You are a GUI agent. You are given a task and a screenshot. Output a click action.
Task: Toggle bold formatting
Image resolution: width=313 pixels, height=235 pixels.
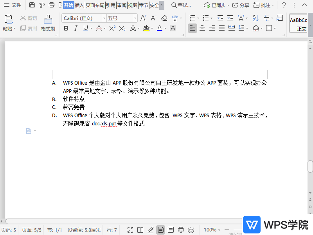[x=66, y=28]
